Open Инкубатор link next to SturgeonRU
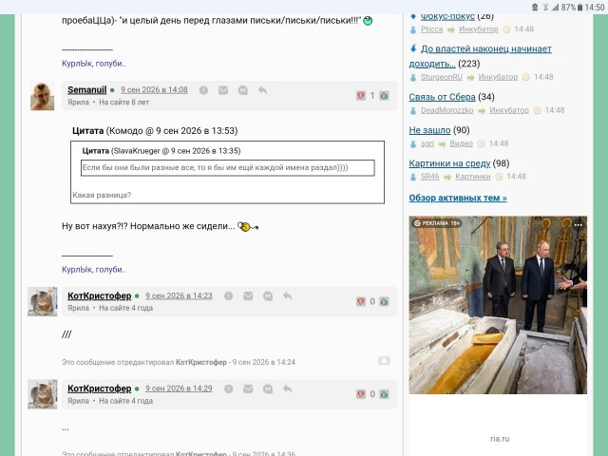This screenshot has width=608, height=456. coord(498,77)
